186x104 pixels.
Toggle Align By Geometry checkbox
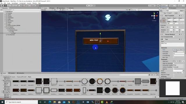point(174,63)
